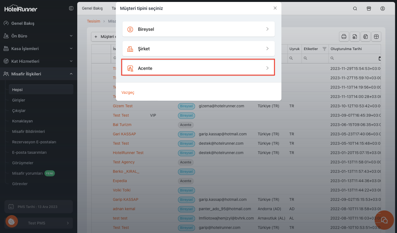Image resolution: width=397 pixels, height=233 pixels.
Task: Click the search icon in the top bar
Action: 355,9
